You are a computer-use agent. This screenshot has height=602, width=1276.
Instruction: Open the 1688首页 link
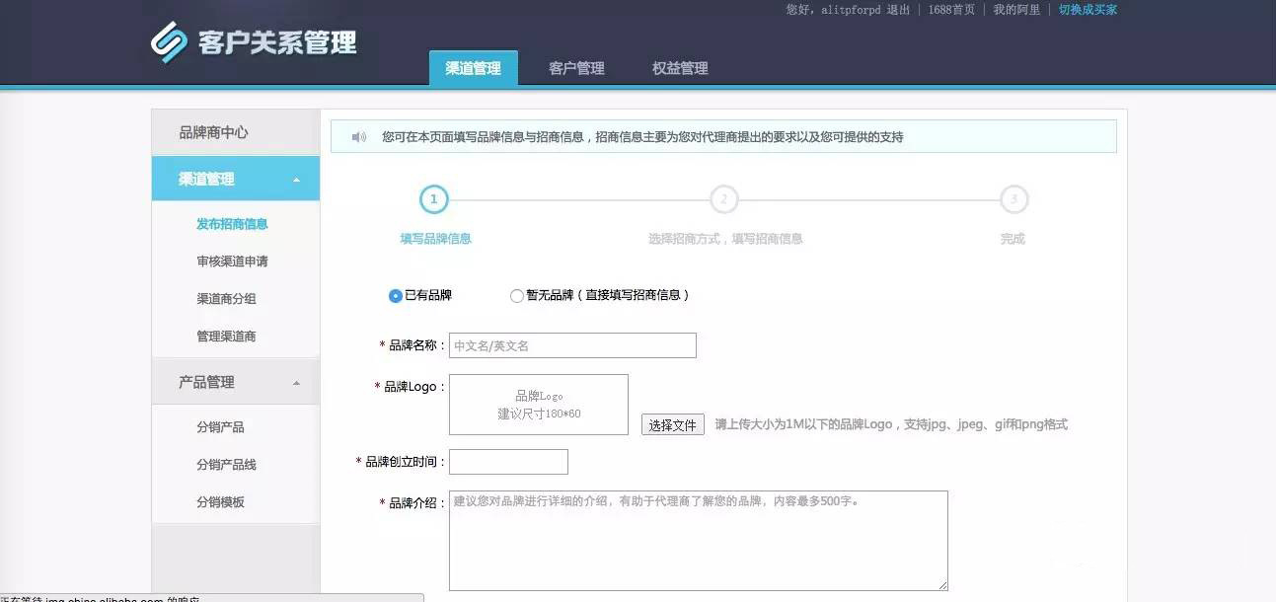coord(951,10)
